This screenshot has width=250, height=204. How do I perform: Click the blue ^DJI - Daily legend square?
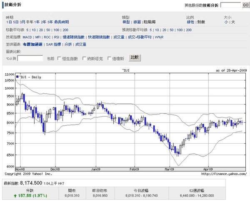click(x=17, y=77)
